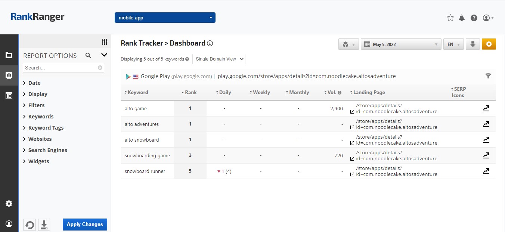Sort by the Vol. column
Viewport: 505px width, 232px height.
[x=330, y=92]
